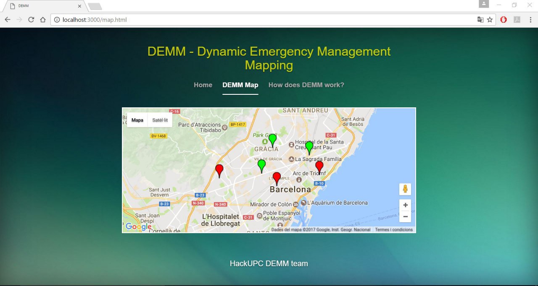Go to the Home nav link
538x286 pixels.
pyautogui.click(x=203, y=85)
